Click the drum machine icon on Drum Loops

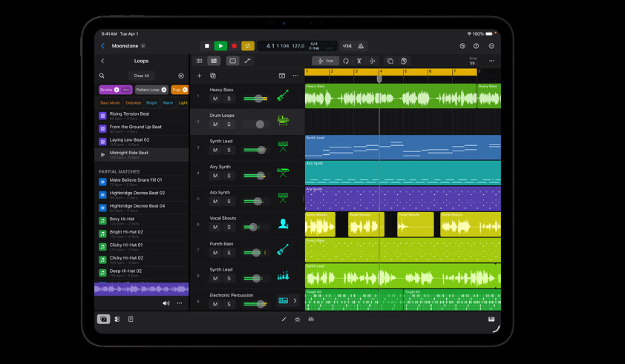pos(283,121)
